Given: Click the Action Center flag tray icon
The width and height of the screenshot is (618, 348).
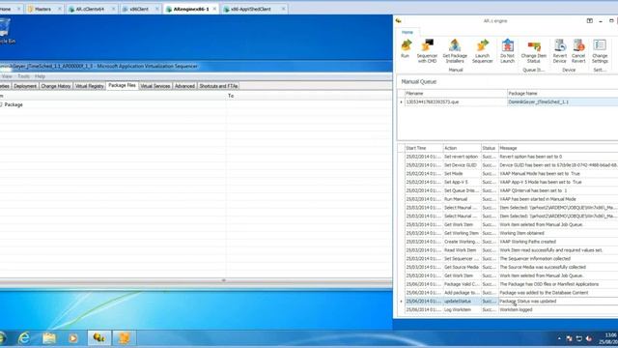Looking at the screenshot, I should (569, 338).
